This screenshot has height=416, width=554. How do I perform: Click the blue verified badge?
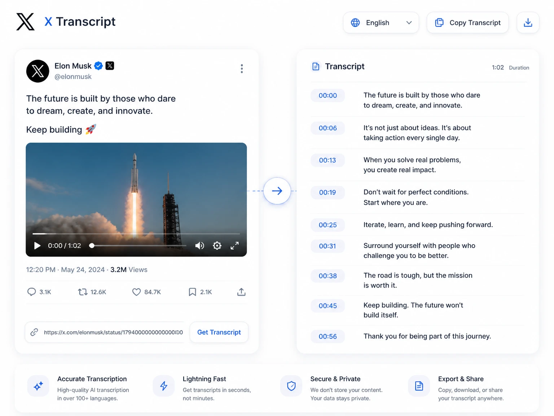[98, 66]
